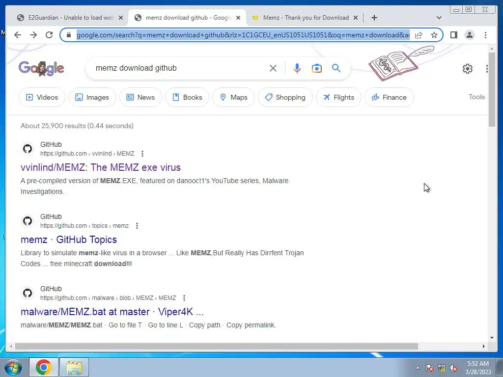Open the vvinlind/MEMZ result link
Screen dimensions: 503x377
[100, 167]
